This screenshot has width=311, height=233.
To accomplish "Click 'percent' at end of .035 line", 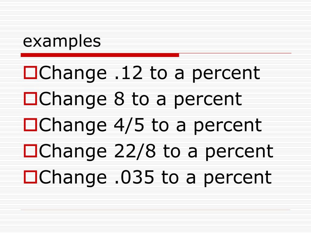I will pos(238,178).
